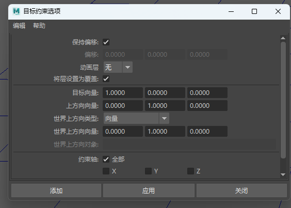Click the third 目标向量 field
Image resolution: width=291 pixels, height=208 pixels.
point(207,93)
